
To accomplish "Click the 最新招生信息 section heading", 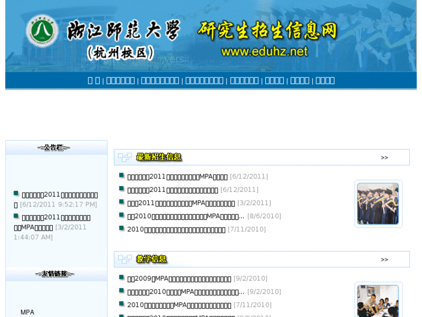I will [x=159, y=157].
